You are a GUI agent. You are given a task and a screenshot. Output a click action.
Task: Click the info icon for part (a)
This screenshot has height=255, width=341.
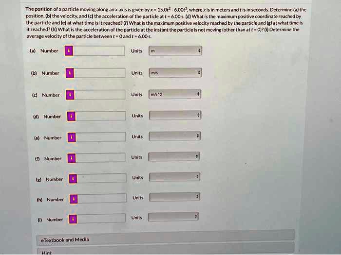[x=69, y=51]
